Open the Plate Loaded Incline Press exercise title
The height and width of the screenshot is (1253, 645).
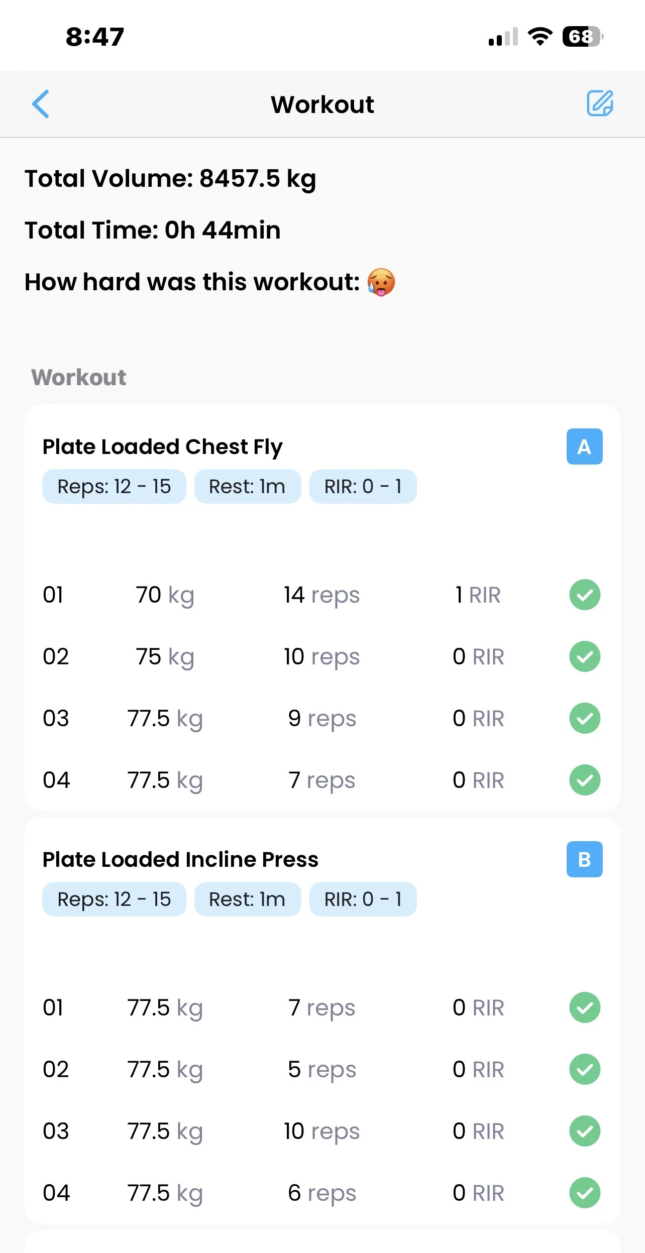[180, 859]
